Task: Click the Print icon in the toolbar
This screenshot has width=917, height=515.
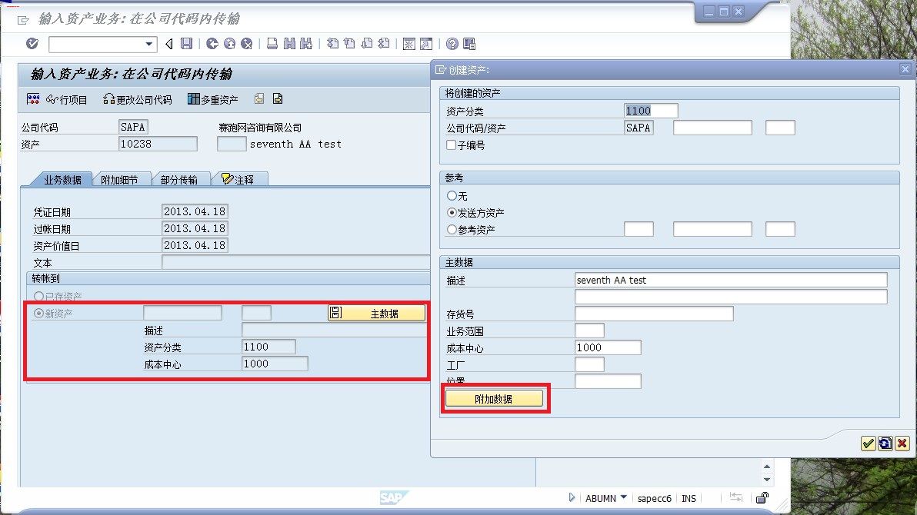Action: (272, 43)
